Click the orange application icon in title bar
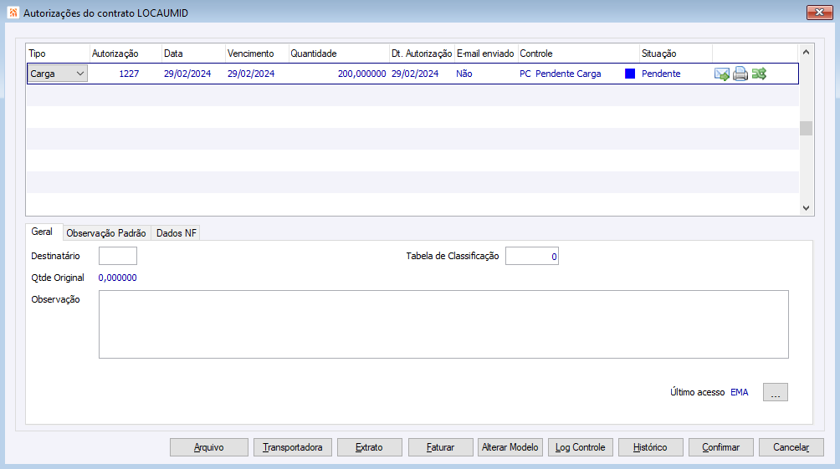 (x=13, y=13)
